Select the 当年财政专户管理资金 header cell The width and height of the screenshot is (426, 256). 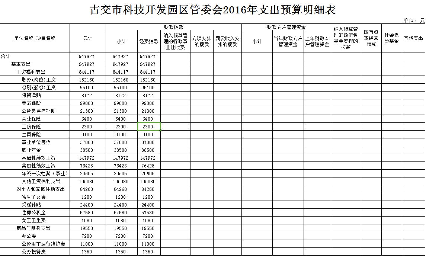pyautogui.click(x=288, y=41)
